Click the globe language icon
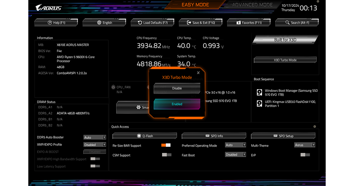The height and width of the screenshot is (186, 354). click(99, 23)
